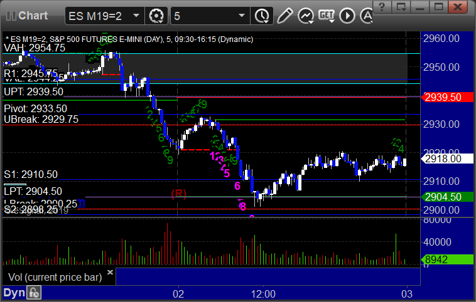
Task: Open the symbol settings gear icon
Action: 156,16
